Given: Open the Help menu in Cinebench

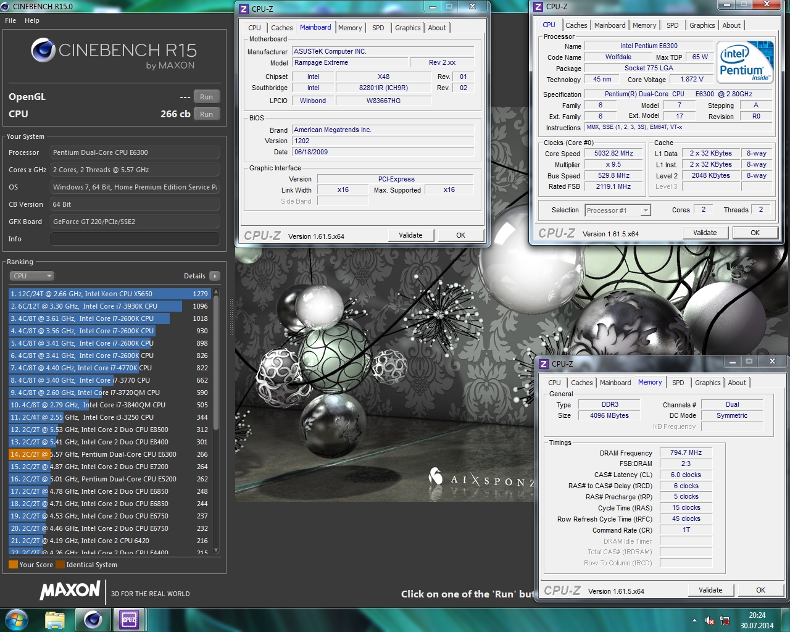Looking at the screenshot, I should click(x=32, y=20).
